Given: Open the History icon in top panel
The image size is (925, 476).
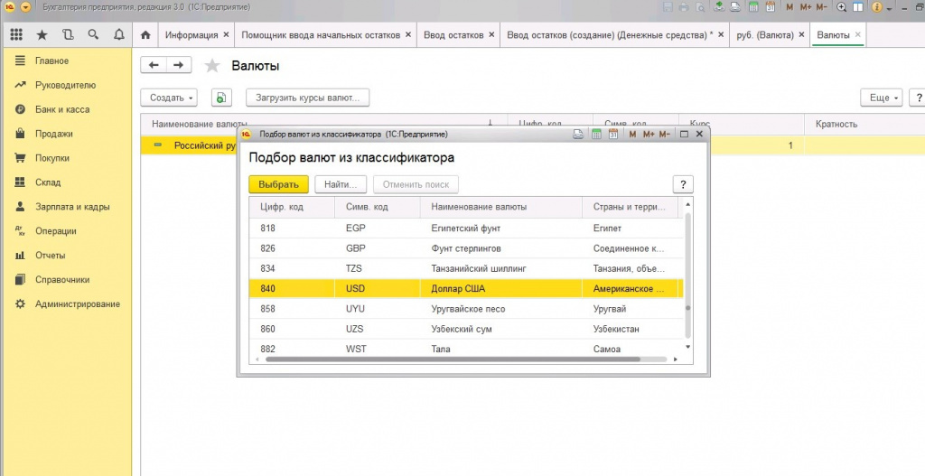Looking at the screenshot, I should coord(68,35).
